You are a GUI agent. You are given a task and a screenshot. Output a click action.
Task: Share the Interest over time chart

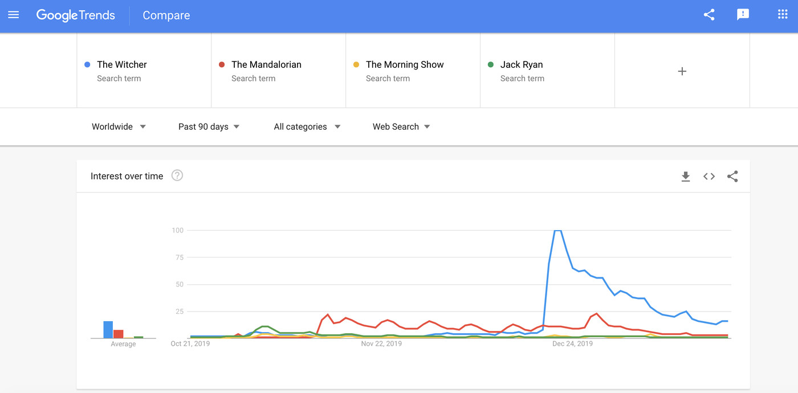pyautogui.click(x=732, y=177)
